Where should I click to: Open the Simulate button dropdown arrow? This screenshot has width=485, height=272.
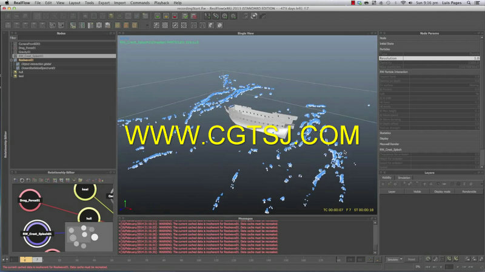coord(401,259)
